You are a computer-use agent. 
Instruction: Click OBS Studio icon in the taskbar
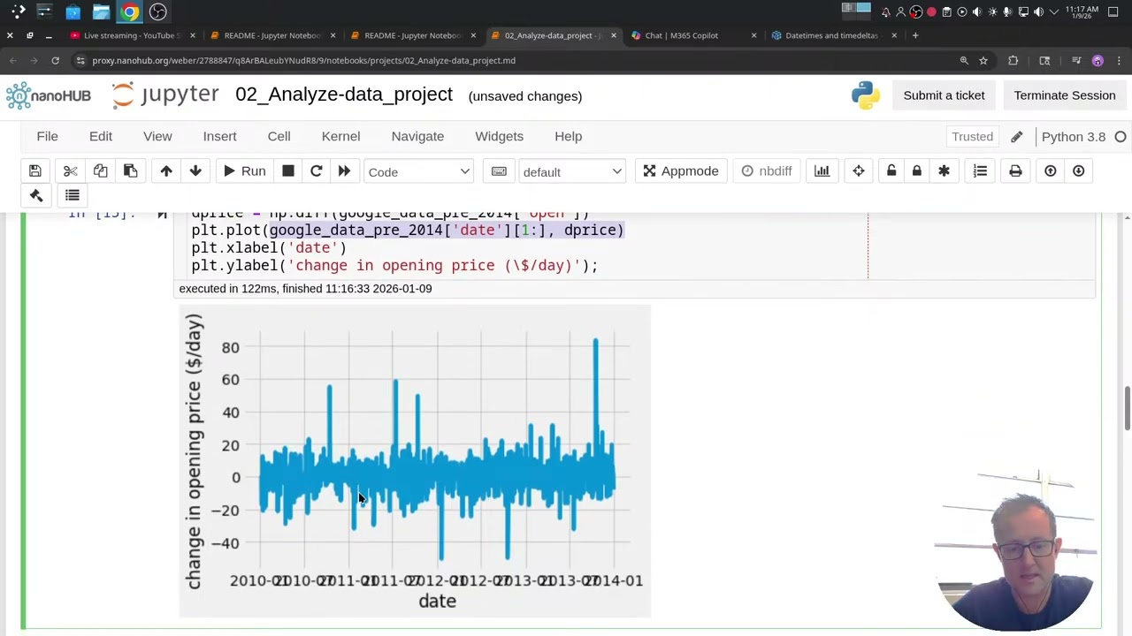pyautogui.click(x=157, y=11)
